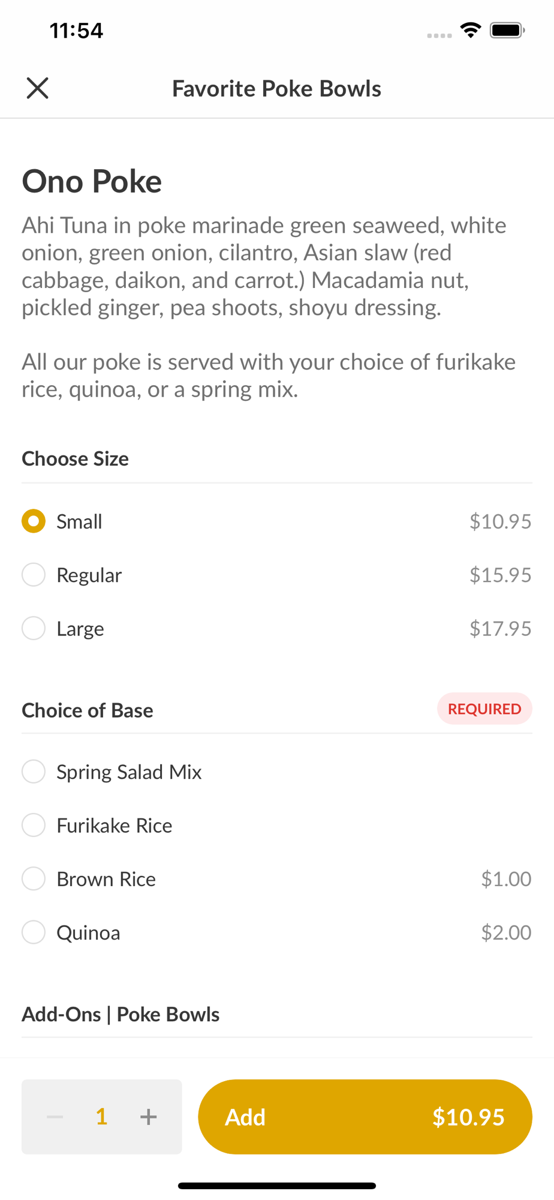Screen dimensions: 554x1200
Task: Tap the quantity number 1
Action: point(102,1117)
